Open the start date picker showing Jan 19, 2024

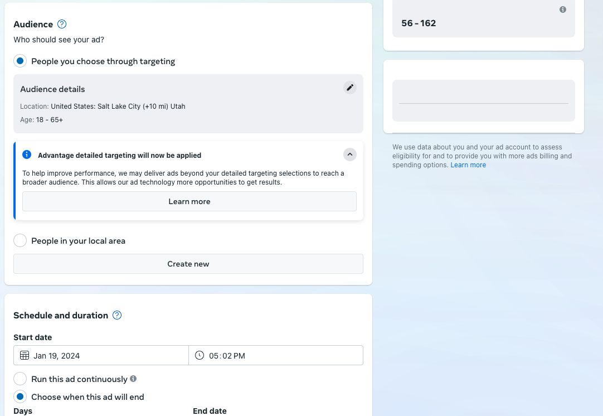click(101, 355)
